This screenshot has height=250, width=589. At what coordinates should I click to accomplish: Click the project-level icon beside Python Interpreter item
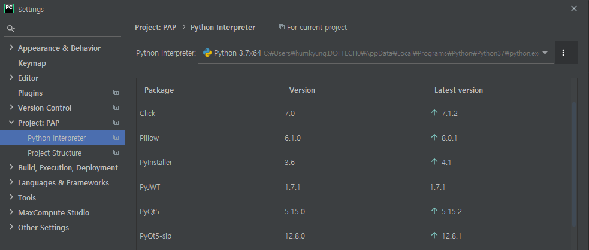click(116, 138)
